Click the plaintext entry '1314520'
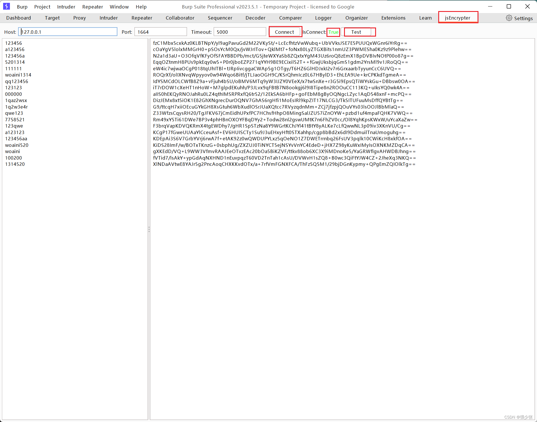Viewport: 537px width, 422px height. [x=15, y=164]
